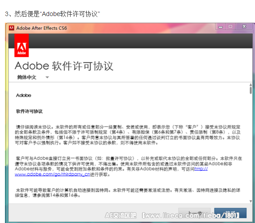The width and height of the screenshot is (255, 223).
Task: Click the "Adobe" line atop the agreement text
Action: (x=23, y=95)
